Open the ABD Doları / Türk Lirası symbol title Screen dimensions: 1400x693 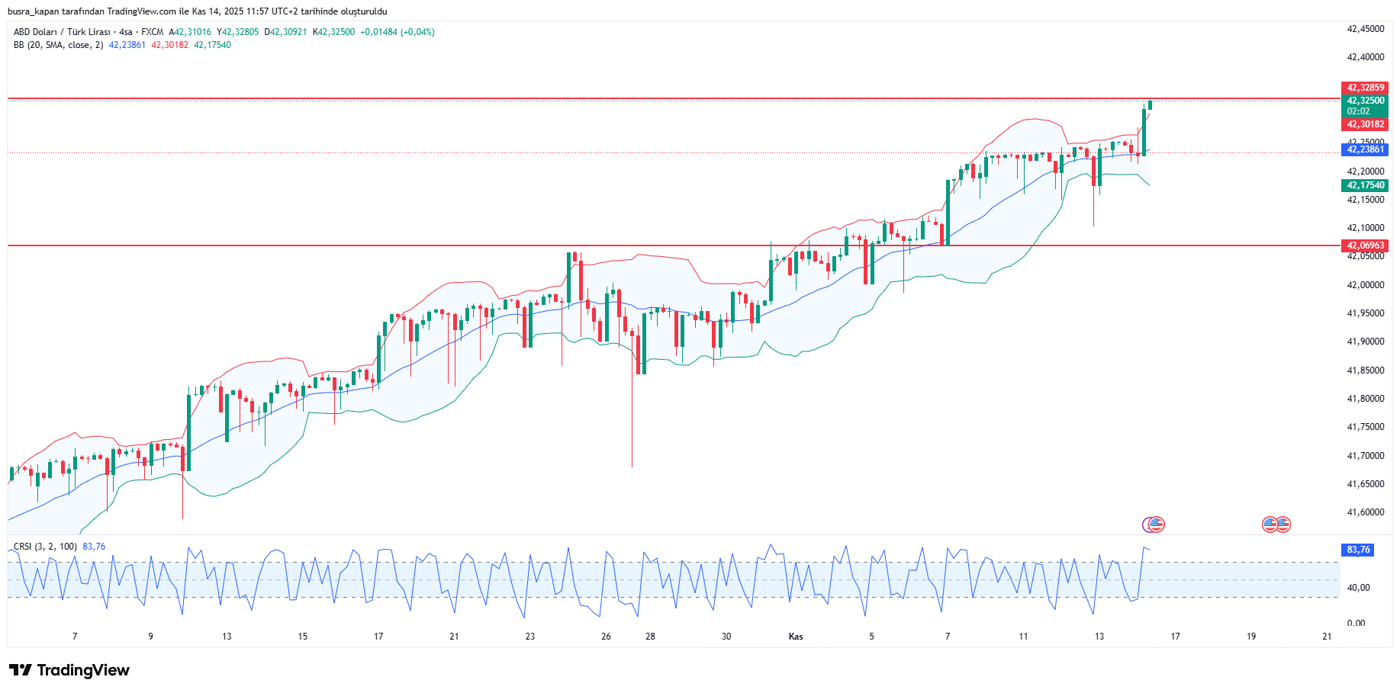click(x=62, y=32)
